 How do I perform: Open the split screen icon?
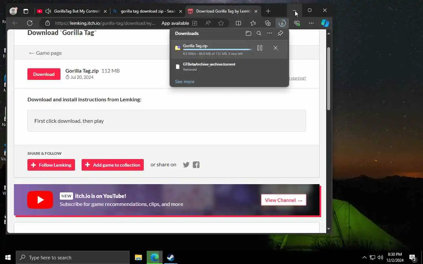coord(238,23)
